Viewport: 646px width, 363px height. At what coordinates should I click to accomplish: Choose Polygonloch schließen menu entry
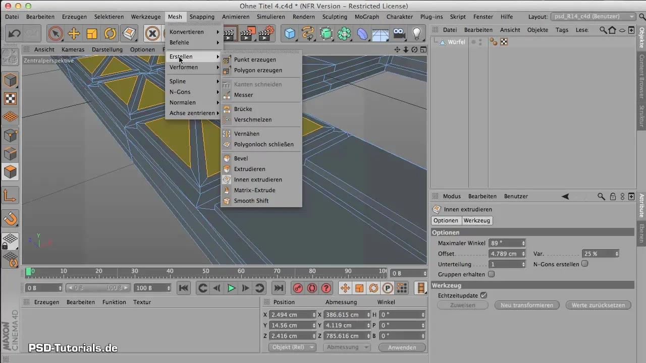[261, 144]
